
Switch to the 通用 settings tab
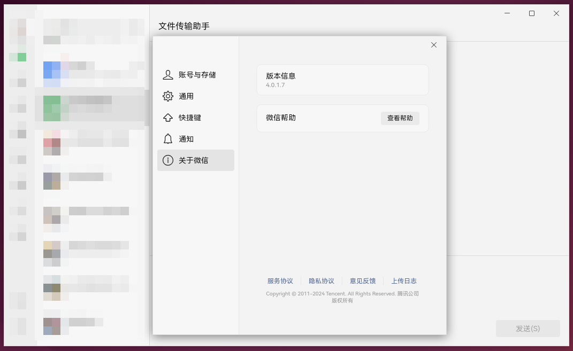coord(195,96)
